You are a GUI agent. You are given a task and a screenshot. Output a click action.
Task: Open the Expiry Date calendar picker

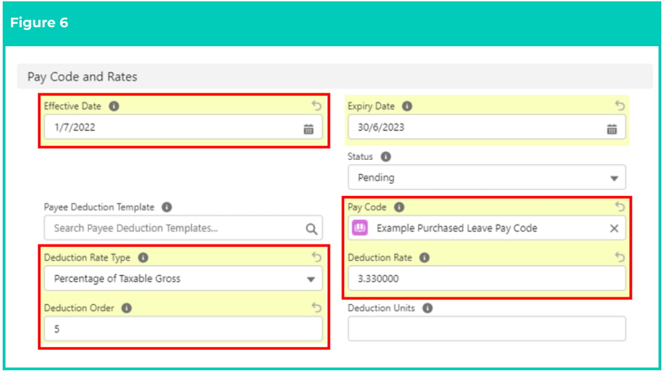(x=612, y=129)
